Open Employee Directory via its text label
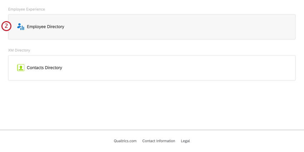This screenshot has width=304, height=152. pyautogui.click(x=45, y=27)
